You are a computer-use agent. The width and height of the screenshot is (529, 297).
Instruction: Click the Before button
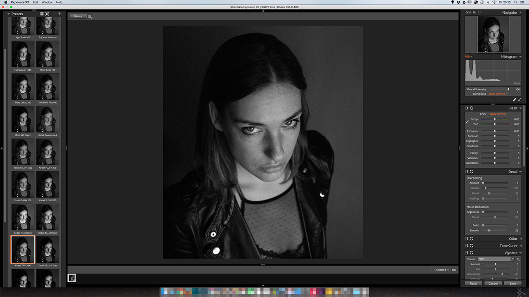(78, 16)
